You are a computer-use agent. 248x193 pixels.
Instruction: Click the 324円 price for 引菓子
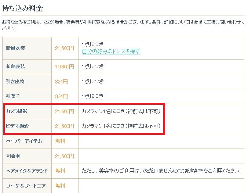[x=62, y=96]
